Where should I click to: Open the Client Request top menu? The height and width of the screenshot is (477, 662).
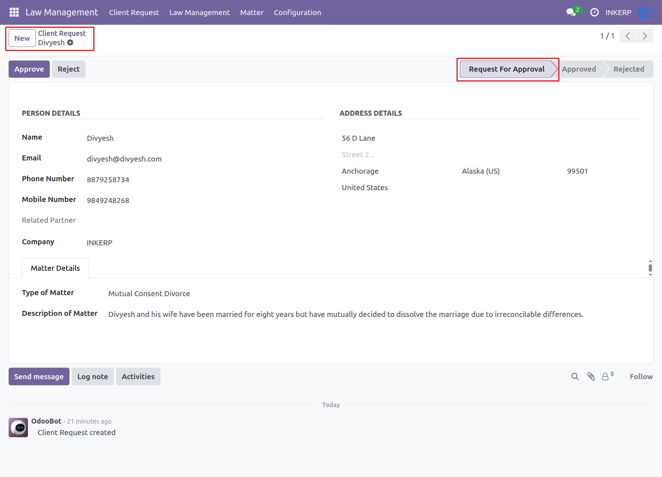tap(134, 12)
